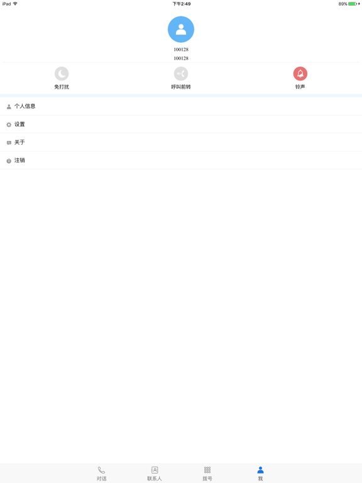Open the 个人信息 row
This screenshot has width=362, height=483.
(181, 106)
